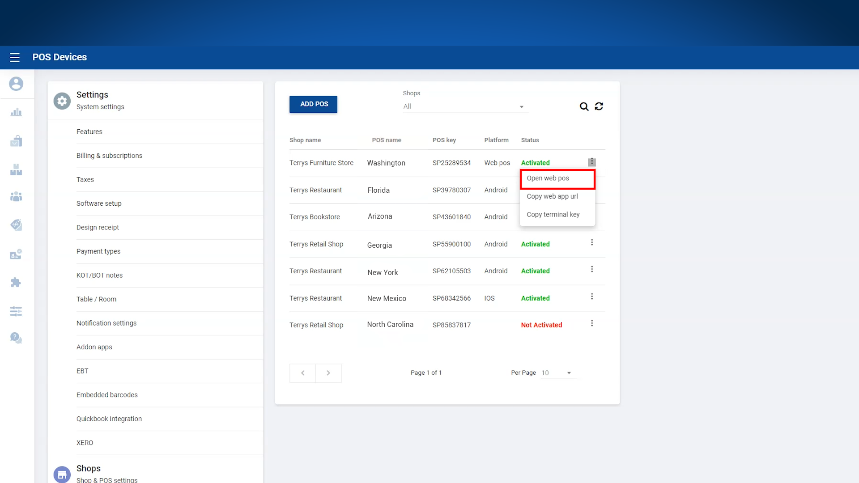Open Billing & subscriptions settings
This screenshot has width=859, height=483.
click(109, 156)
